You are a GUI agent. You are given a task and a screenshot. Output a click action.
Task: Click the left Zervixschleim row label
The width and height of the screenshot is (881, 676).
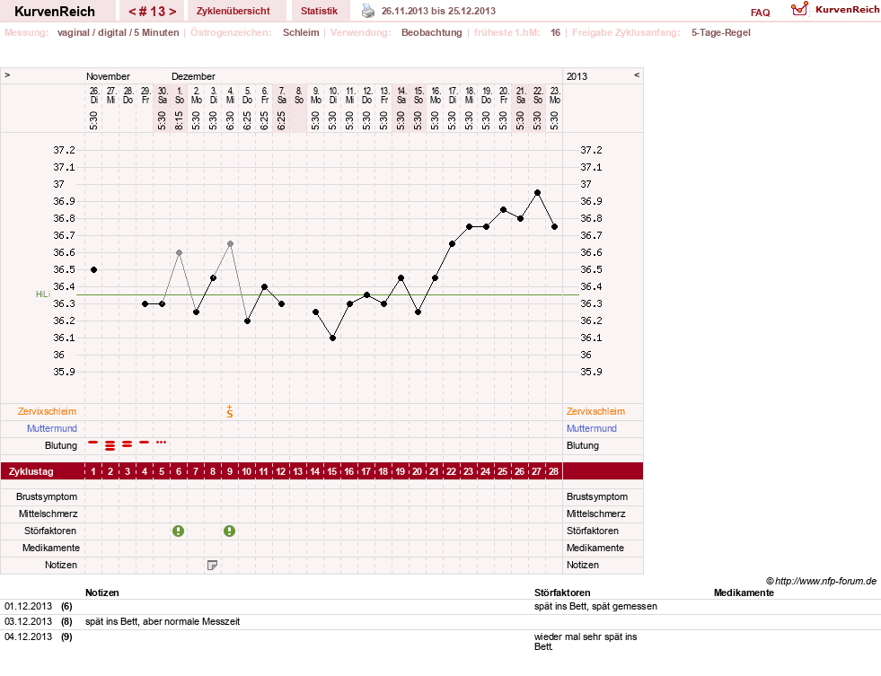(48, 411)
